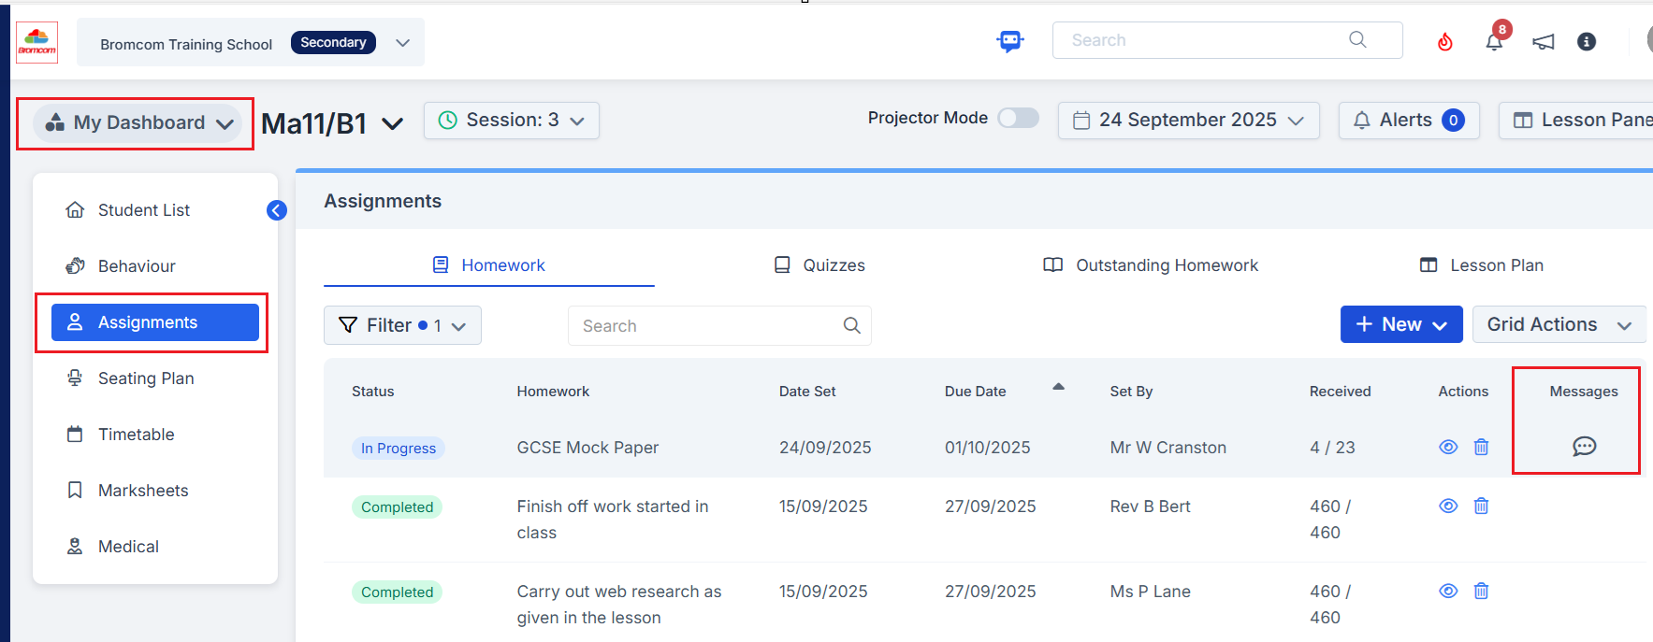The image size is (1653, 642).
Task: Click the 4 / 23 received value
Action: point(1332,448)
